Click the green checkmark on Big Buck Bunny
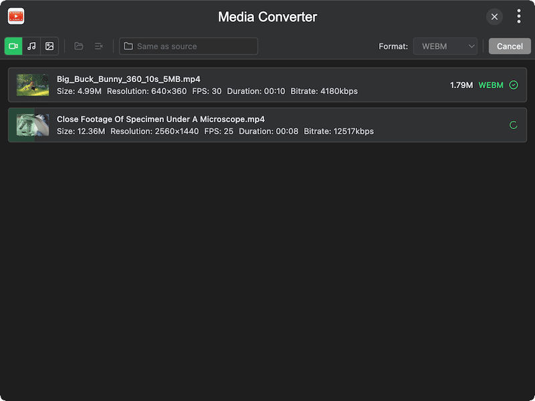The height and width of the screenshot is (401, 535). 514,85
